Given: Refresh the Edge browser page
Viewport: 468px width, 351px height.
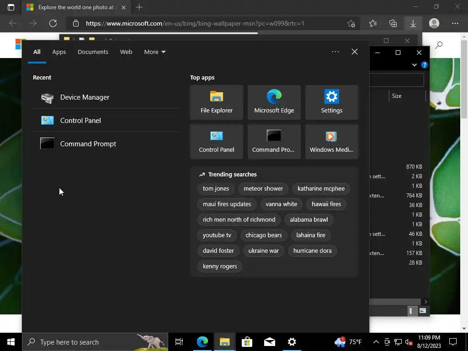Looking at the screenshot, I should (53, 23).
